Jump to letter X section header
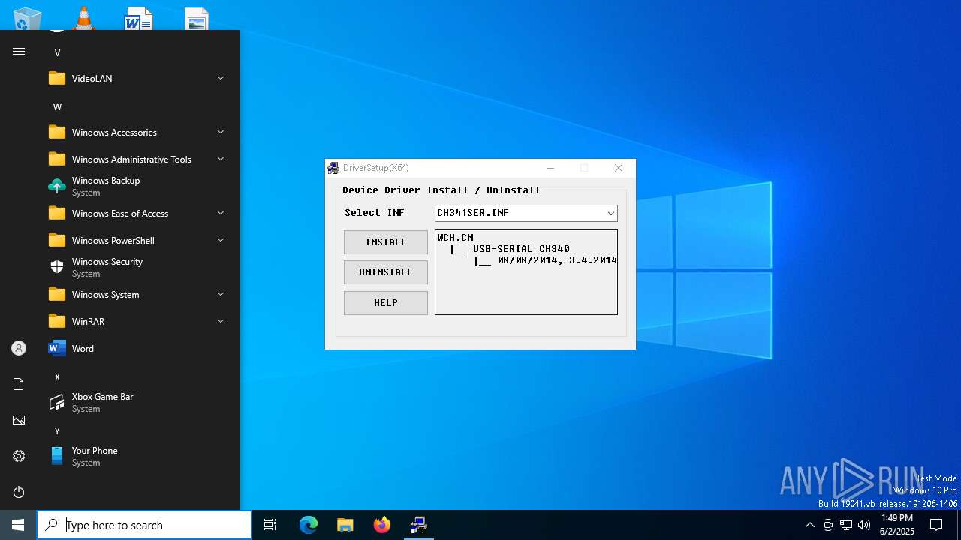961x540 pixels. (57, 376)
